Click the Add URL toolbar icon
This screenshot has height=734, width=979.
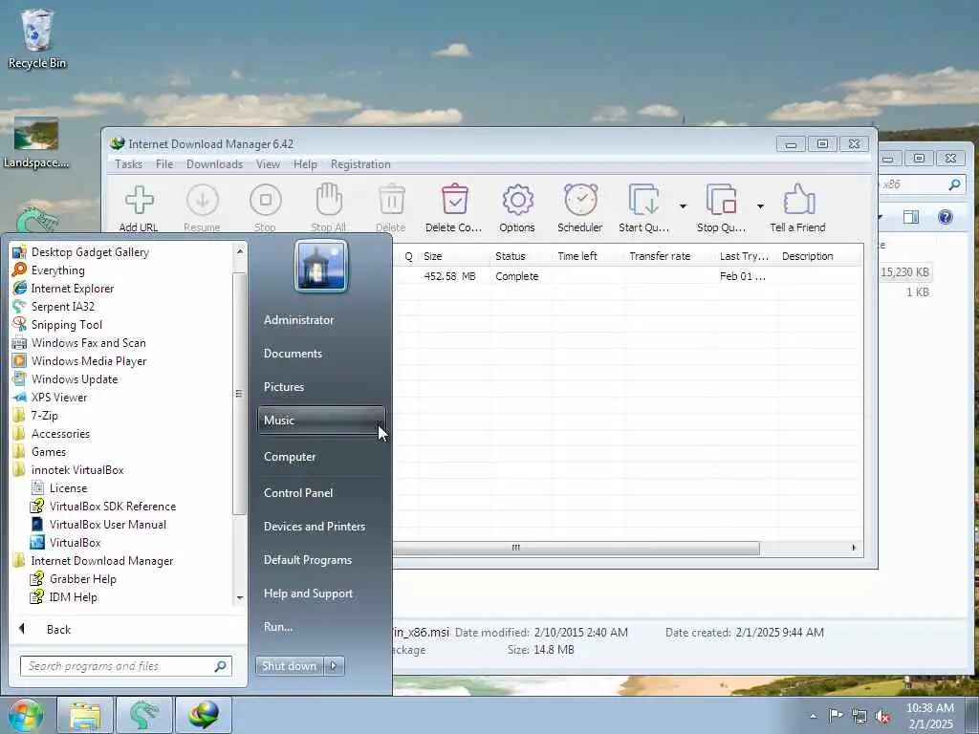139,201
